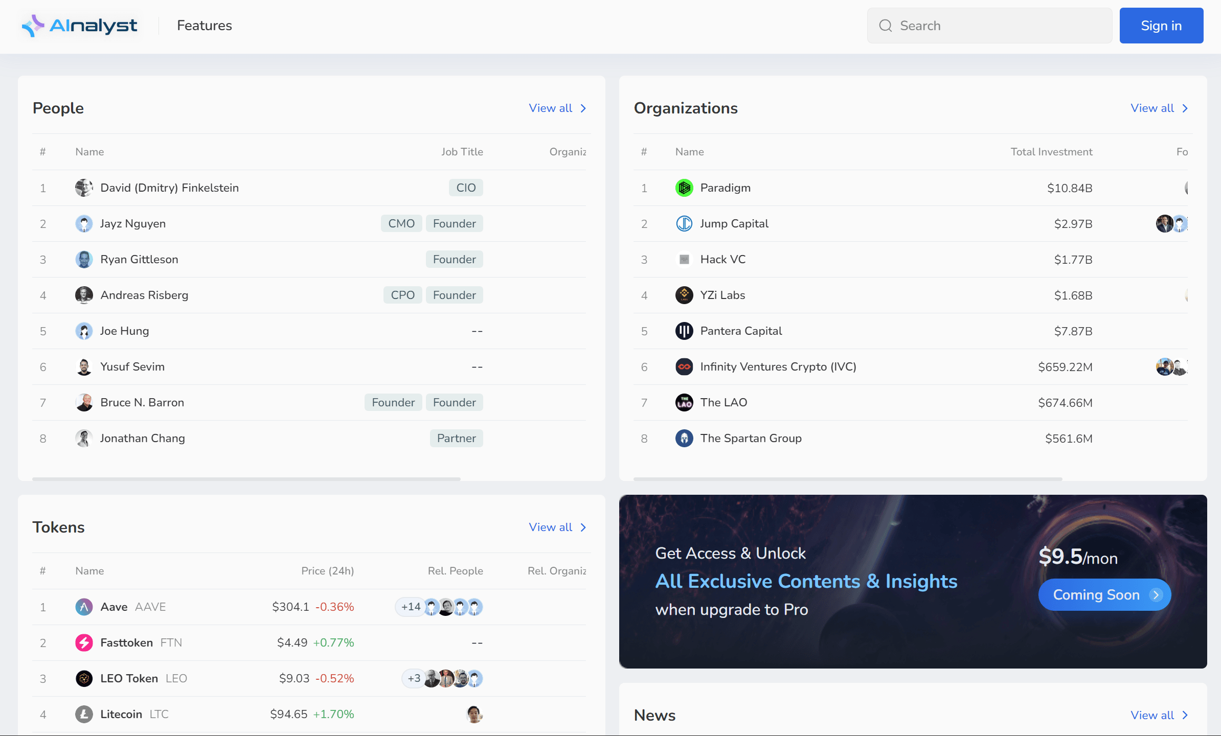Click the Pantera Capital logo icon
Viewport: 1221px width, 736px height.
(x=684, y=331)
